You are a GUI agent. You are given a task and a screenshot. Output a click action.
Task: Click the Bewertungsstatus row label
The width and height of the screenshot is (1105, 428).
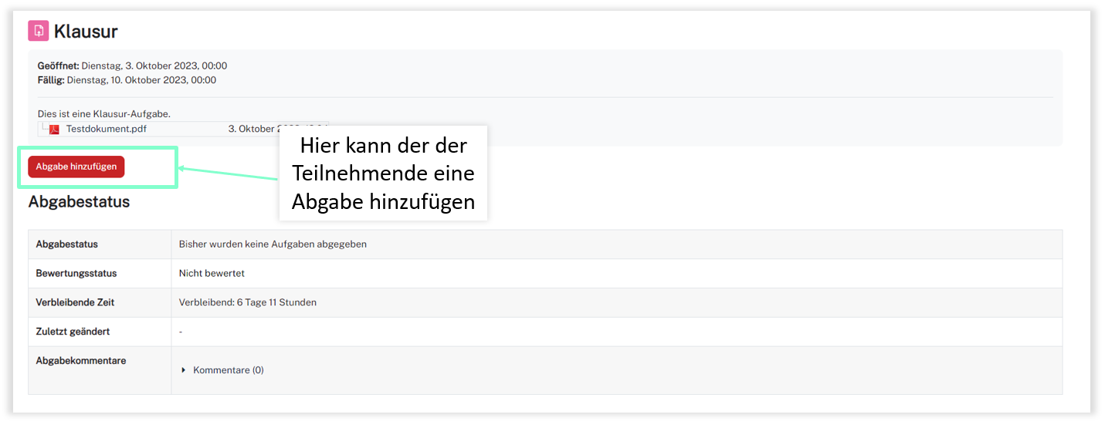76,274
